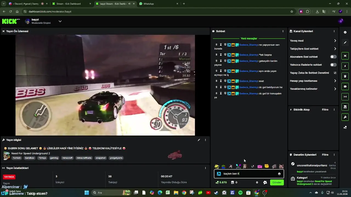Open the Windows Start menu
The height and width of the screenshot is (197, 351).
click(x=87, y=193)
